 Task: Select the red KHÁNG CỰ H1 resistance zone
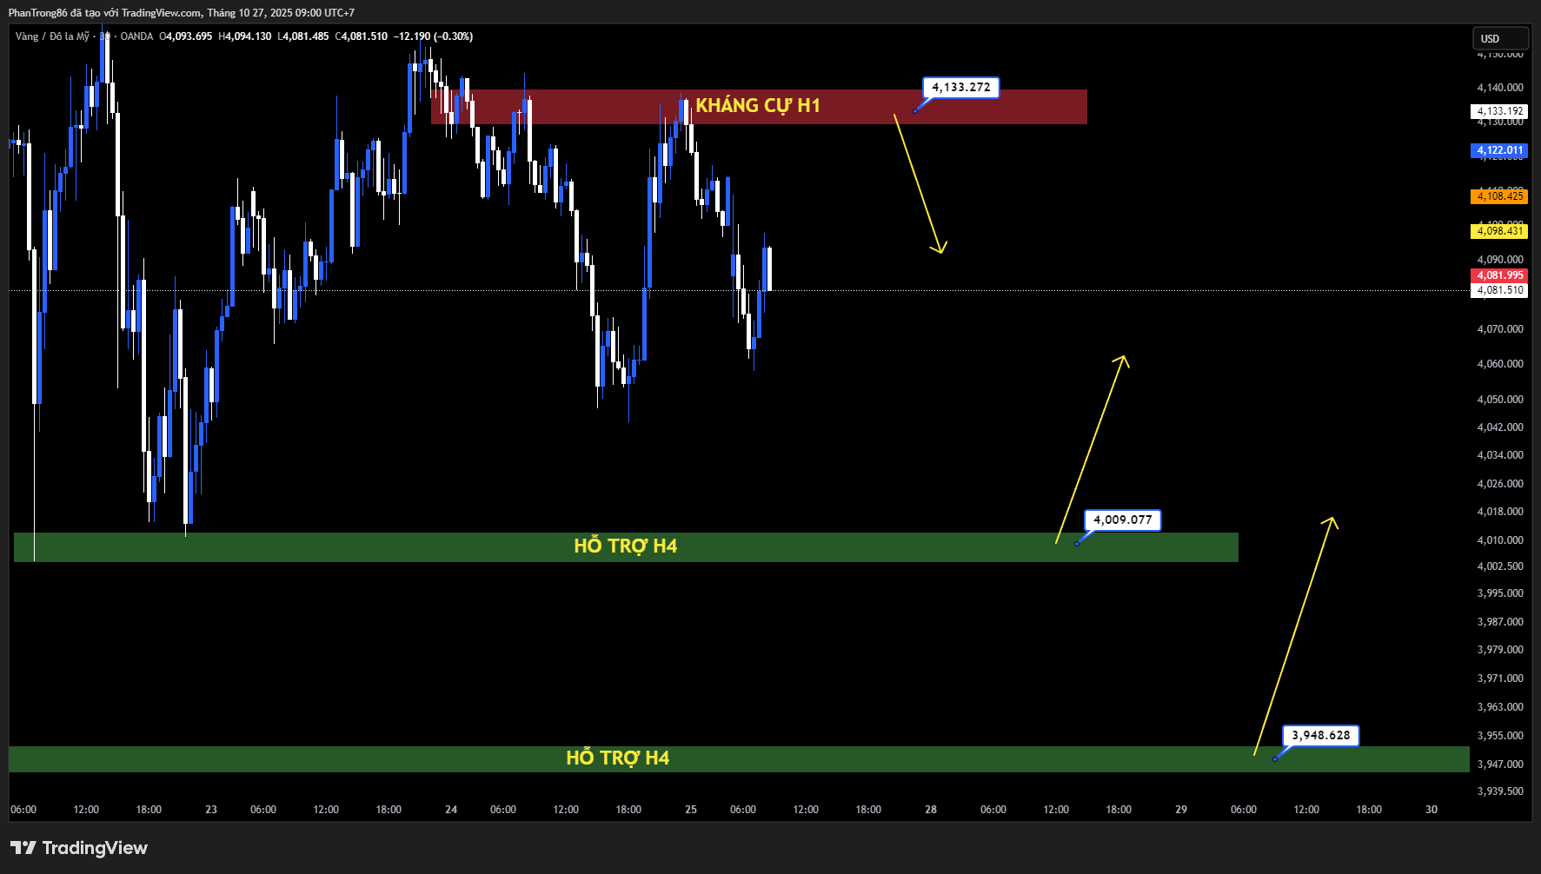[956, 108]
